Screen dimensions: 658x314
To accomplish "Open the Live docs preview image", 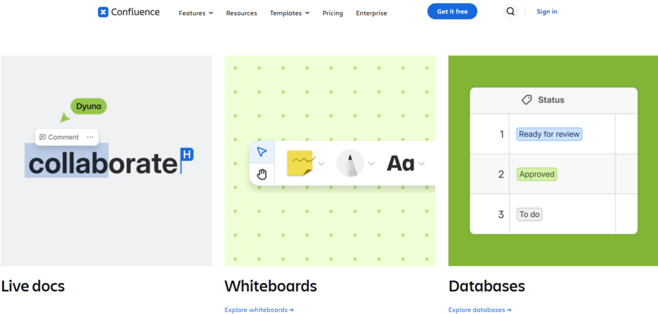I will (106, 161).
